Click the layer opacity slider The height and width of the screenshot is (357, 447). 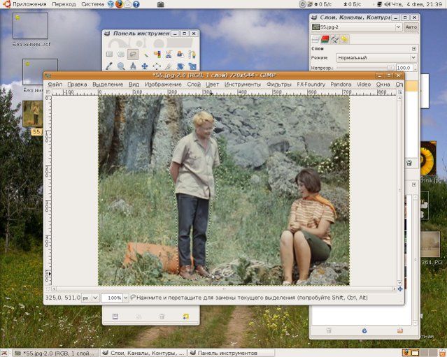364,68
